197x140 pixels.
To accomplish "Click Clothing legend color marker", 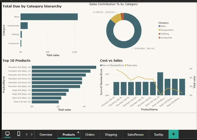I will [159, 34].
